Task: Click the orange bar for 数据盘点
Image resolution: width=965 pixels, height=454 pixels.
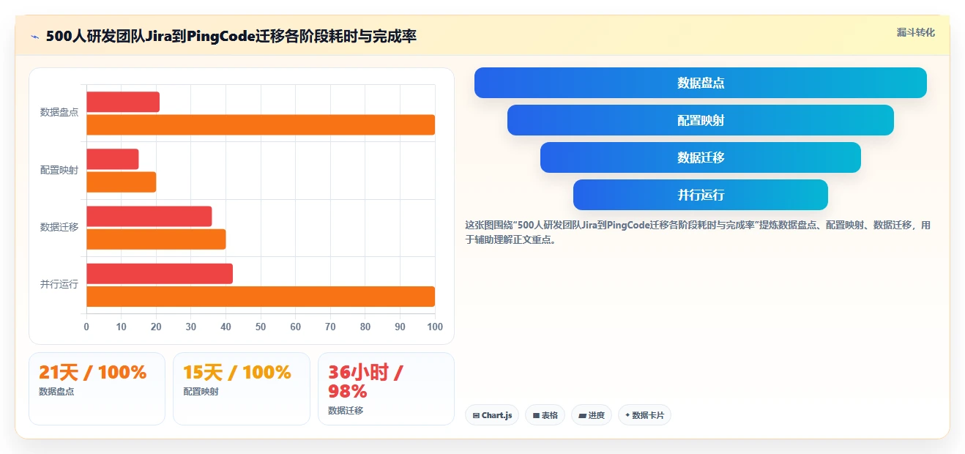Action: 261,124
